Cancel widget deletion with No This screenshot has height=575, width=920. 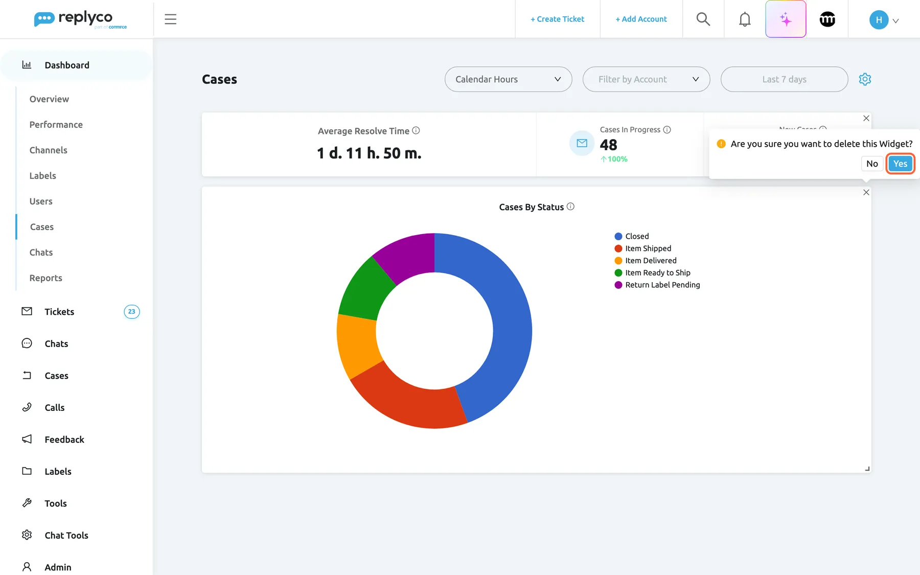coord(872,164)
